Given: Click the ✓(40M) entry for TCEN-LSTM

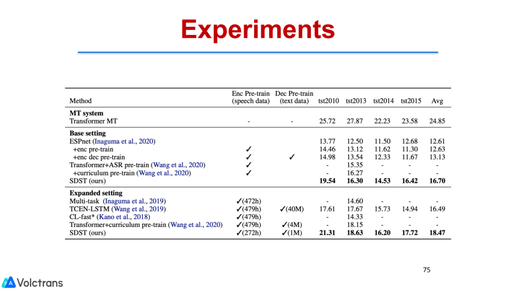Looking at the screenshot, I should pos(291,209).
